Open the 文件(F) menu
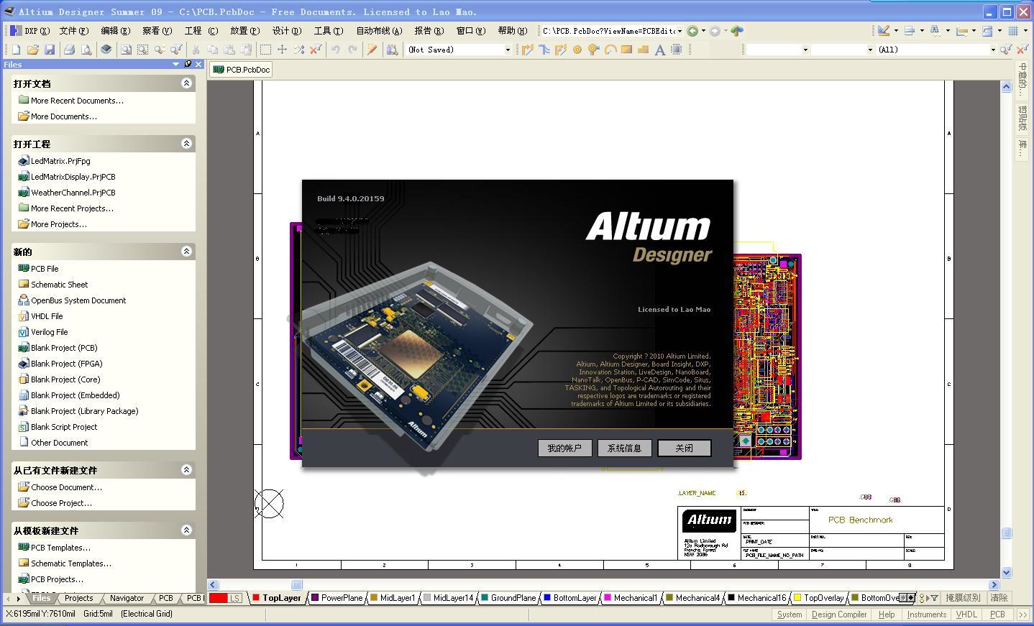 coord(73,31)
